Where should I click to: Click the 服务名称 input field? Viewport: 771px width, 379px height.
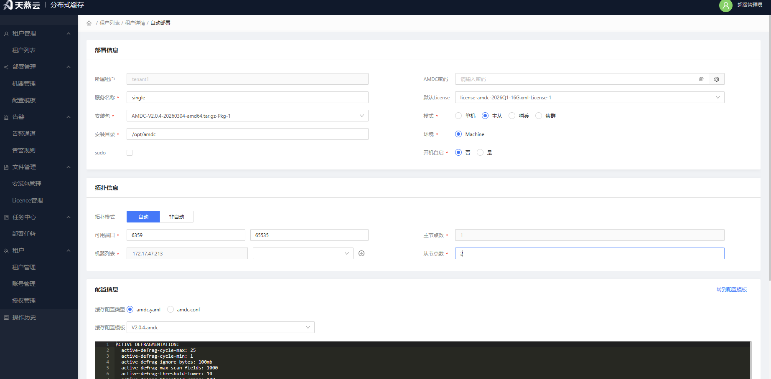[247, 97]
